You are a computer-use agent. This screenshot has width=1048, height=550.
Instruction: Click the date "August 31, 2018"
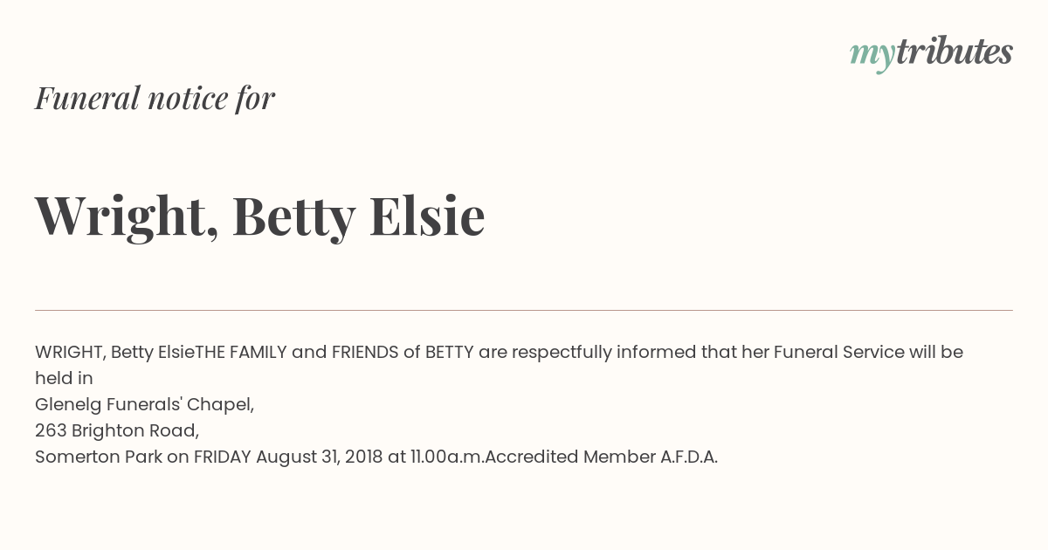(x=320, y=457)
